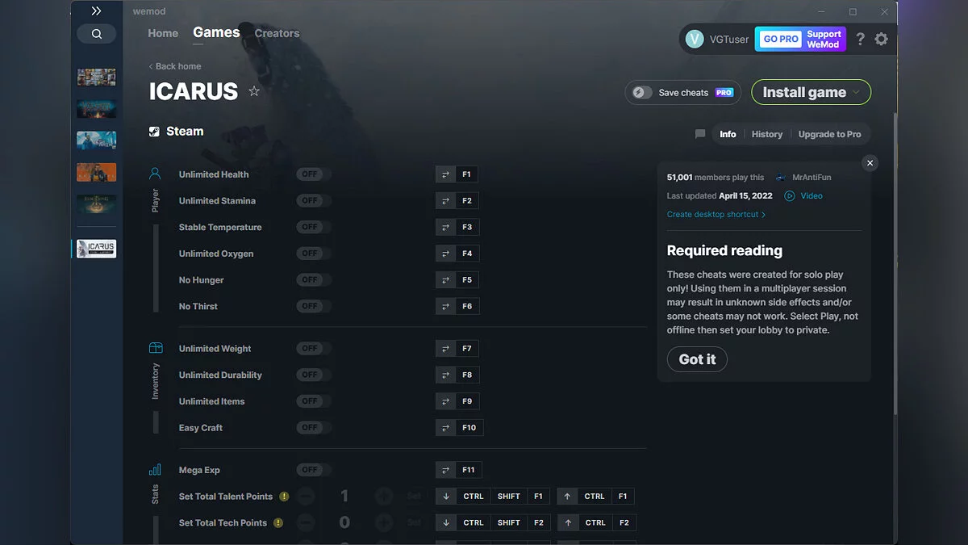Screen dimensions: 968x545
Task: Click the swap hotkey icon for Unlimited Weight
Action: 445,349
